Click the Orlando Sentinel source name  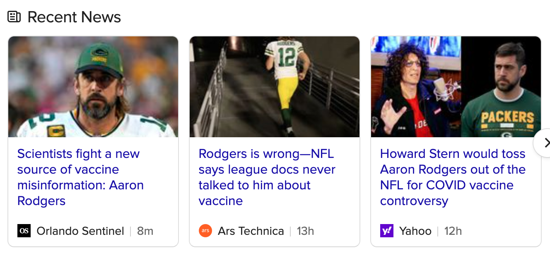pyautogui.click(x=80, y=231)
